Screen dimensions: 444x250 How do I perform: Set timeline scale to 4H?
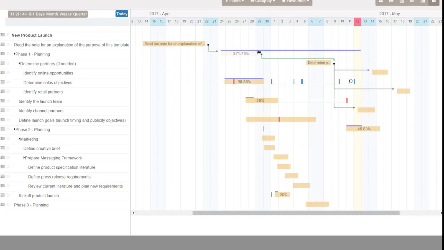(25, 14)
